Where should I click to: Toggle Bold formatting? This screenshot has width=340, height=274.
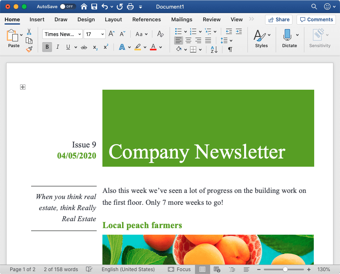tap(47, 47)
